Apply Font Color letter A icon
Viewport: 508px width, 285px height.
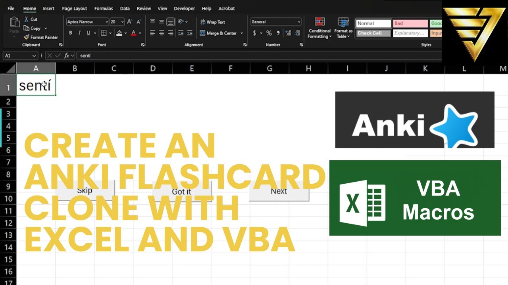134,33
